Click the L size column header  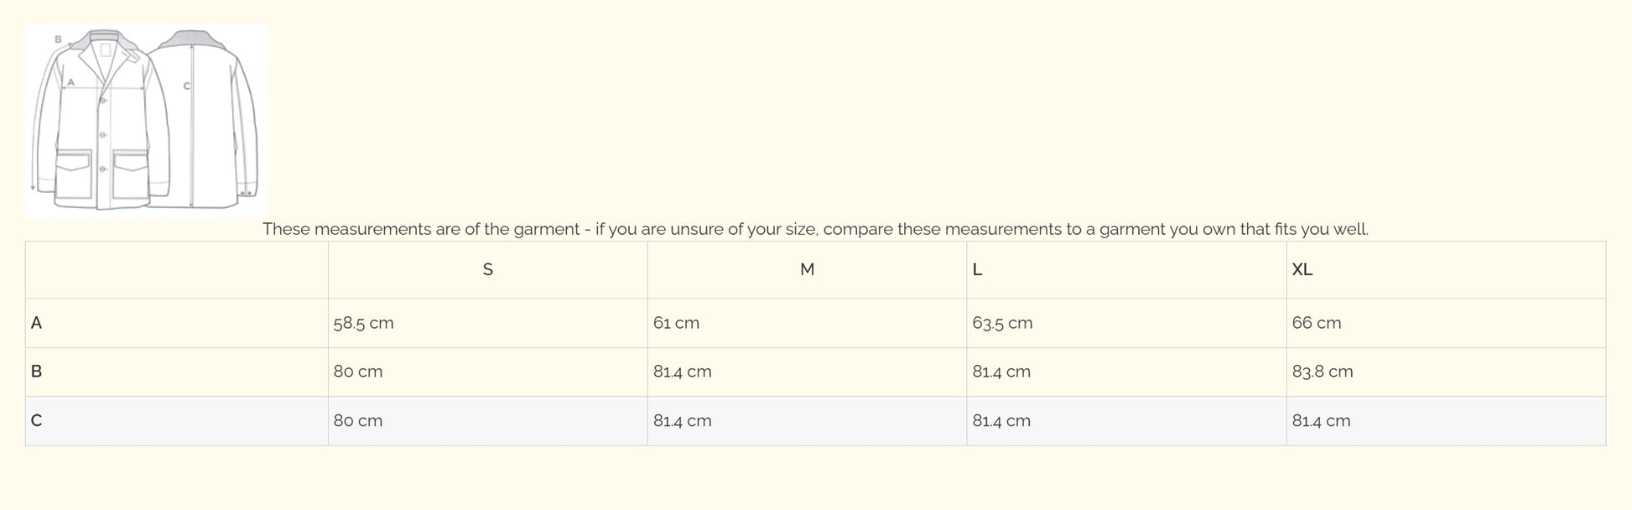(x=977, y=269)
